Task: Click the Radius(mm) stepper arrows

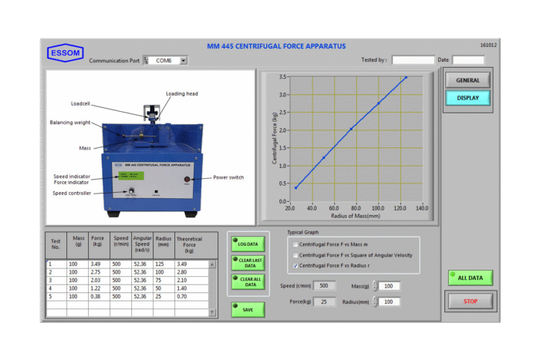Action: [375, 302]
